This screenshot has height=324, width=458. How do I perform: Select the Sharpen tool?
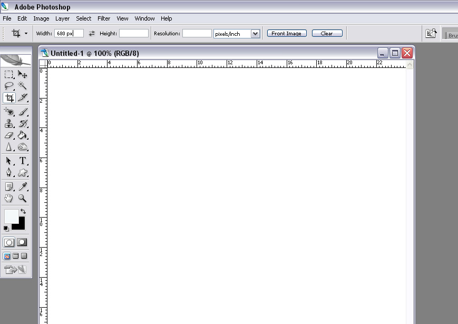[9, 147]
